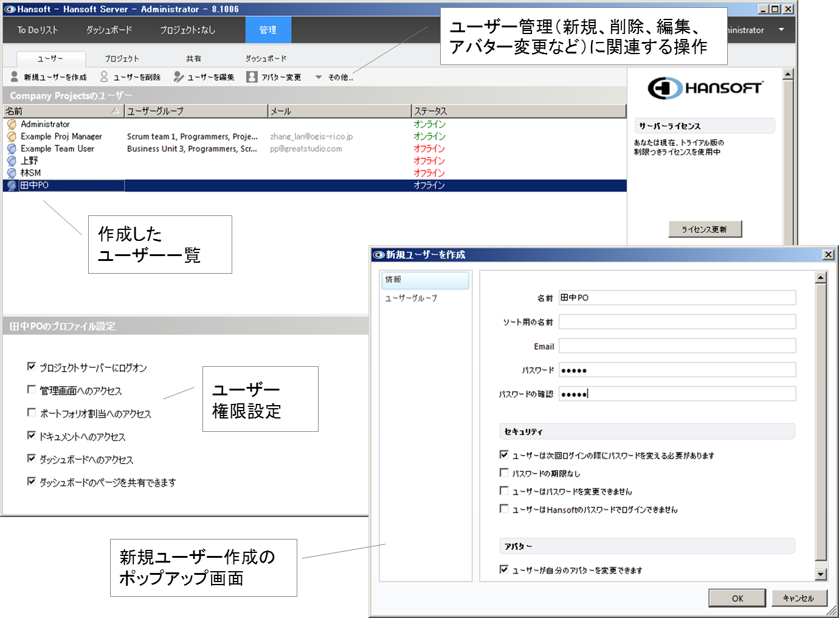This screenshot has width=839, height=618.
Task: Switch to the プロジェクト sub-tab
Action: 122,58
